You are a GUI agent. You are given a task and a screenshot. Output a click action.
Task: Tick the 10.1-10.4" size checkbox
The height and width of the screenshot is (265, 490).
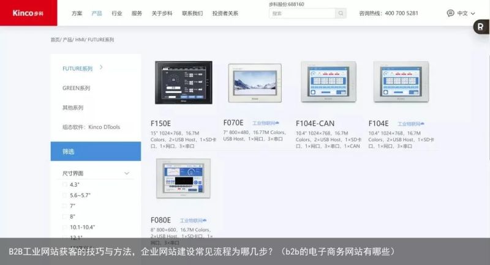tap(65, 227)
